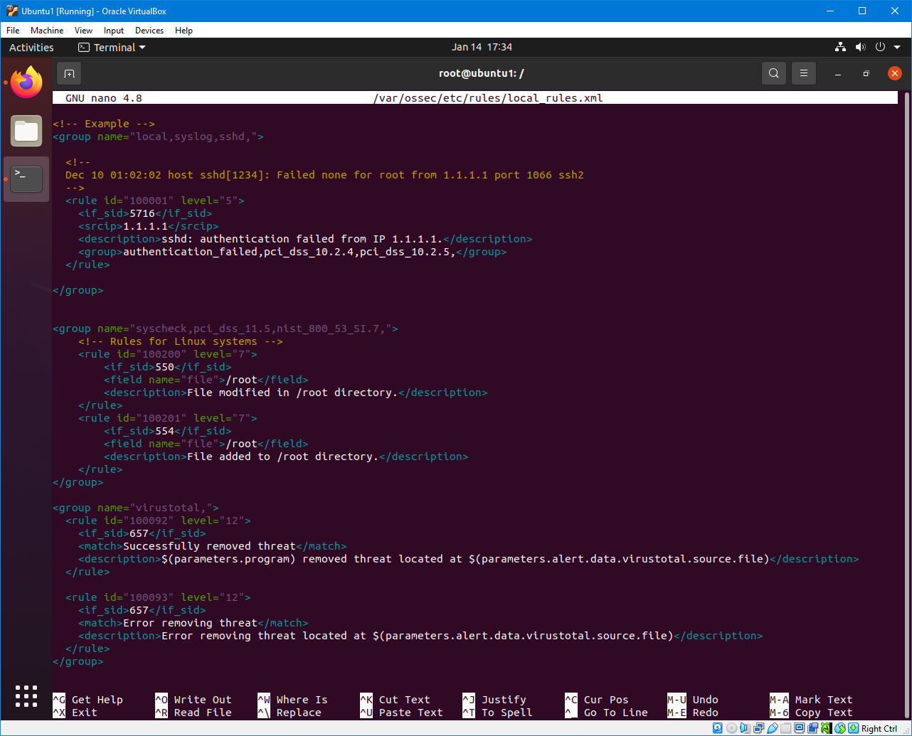Click the Right Ctrl host key indicator
Screen dimensions: 912x736
point(879,728)
